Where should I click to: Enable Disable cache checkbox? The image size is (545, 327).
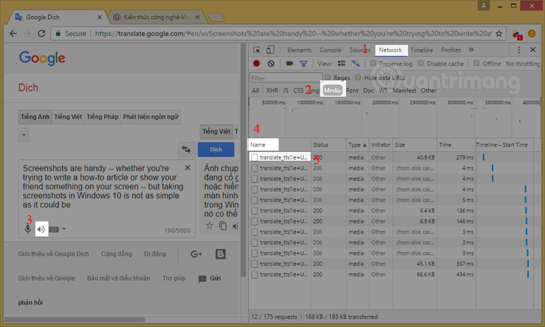[420, 63]
